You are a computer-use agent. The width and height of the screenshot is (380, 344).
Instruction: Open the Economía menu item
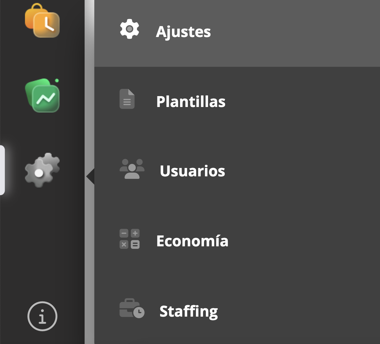tap(192, 241)
